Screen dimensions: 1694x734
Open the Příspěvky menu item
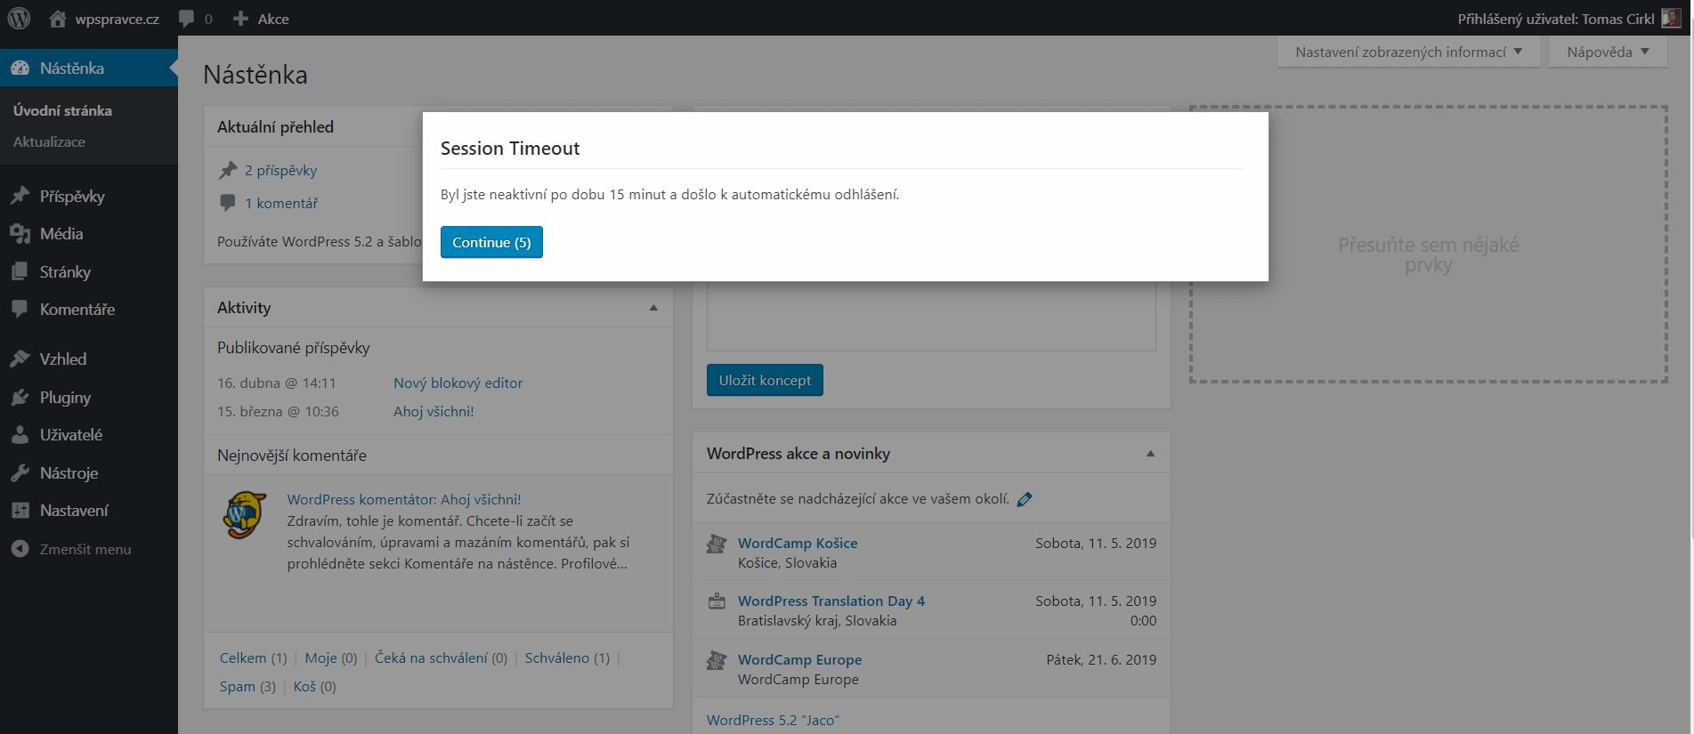coord(89,196)
